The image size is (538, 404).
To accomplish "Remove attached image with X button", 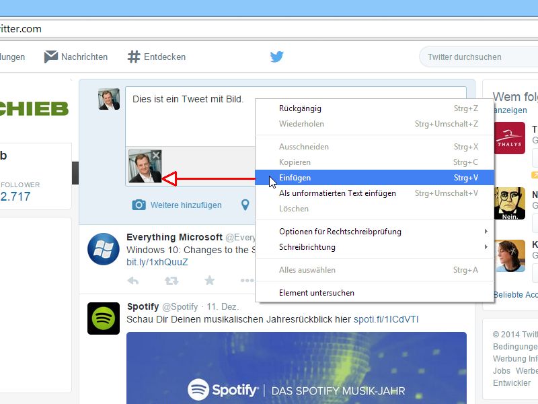I will tap(156, 156).
